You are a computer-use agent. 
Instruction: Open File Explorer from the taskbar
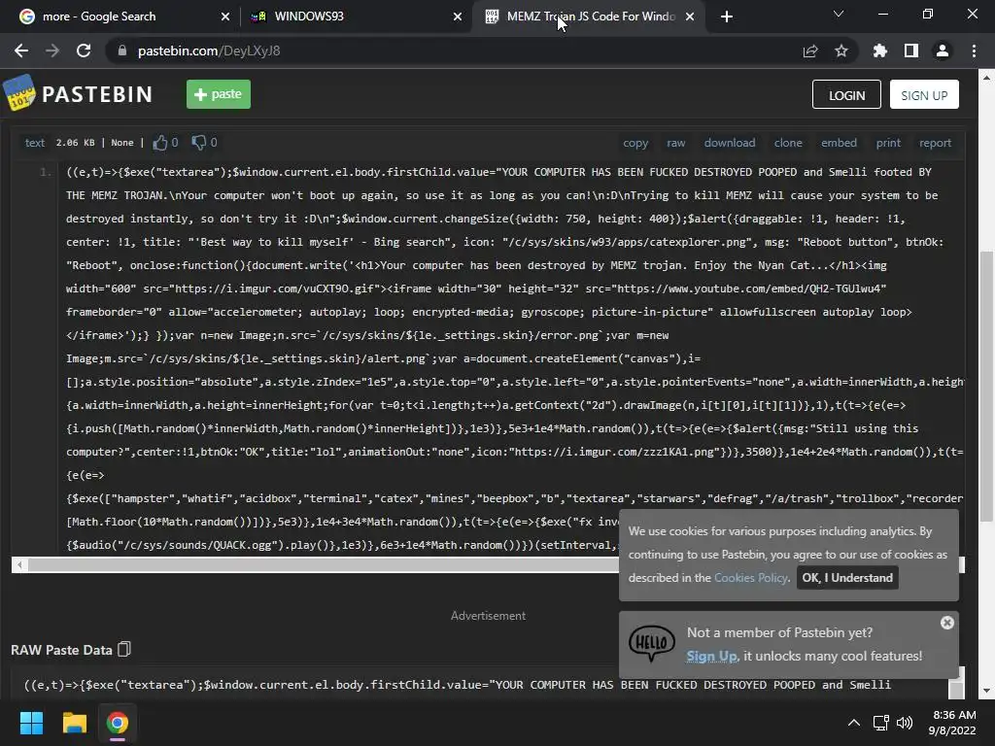74,723
